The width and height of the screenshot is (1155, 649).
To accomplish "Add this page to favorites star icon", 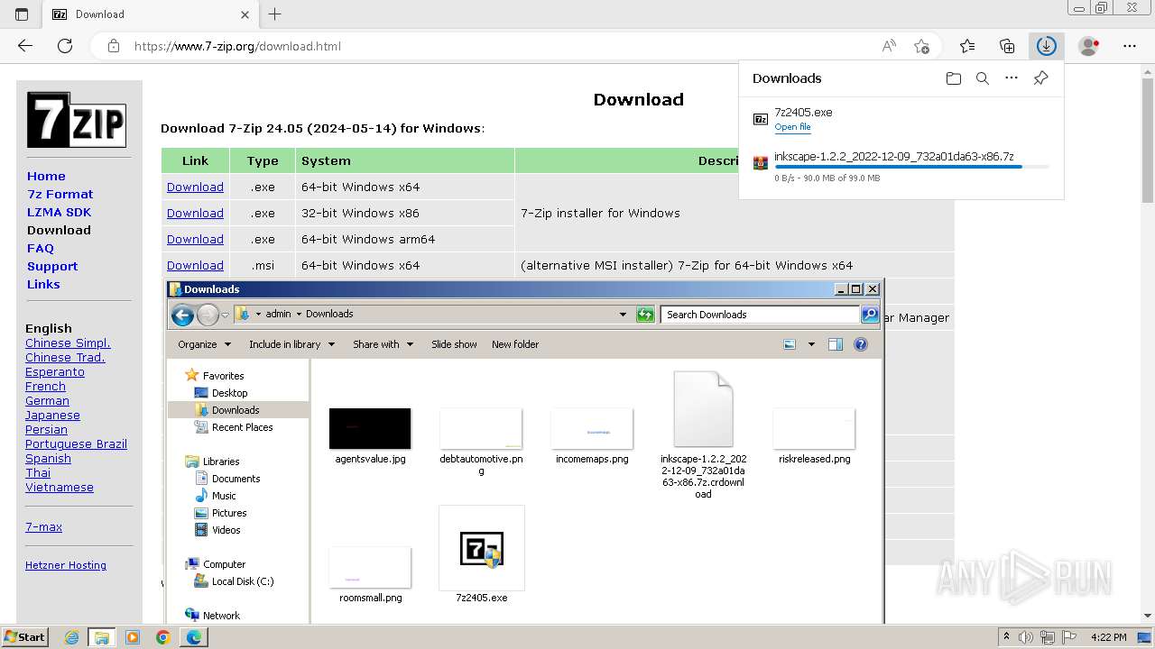I will click(x=921, y=46).
